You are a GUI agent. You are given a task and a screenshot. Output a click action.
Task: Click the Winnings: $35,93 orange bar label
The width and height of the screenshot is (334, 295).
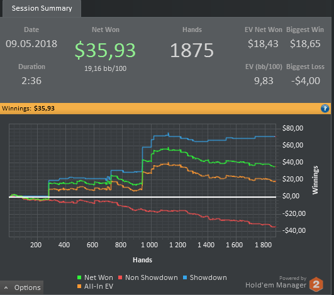[28, 109]
